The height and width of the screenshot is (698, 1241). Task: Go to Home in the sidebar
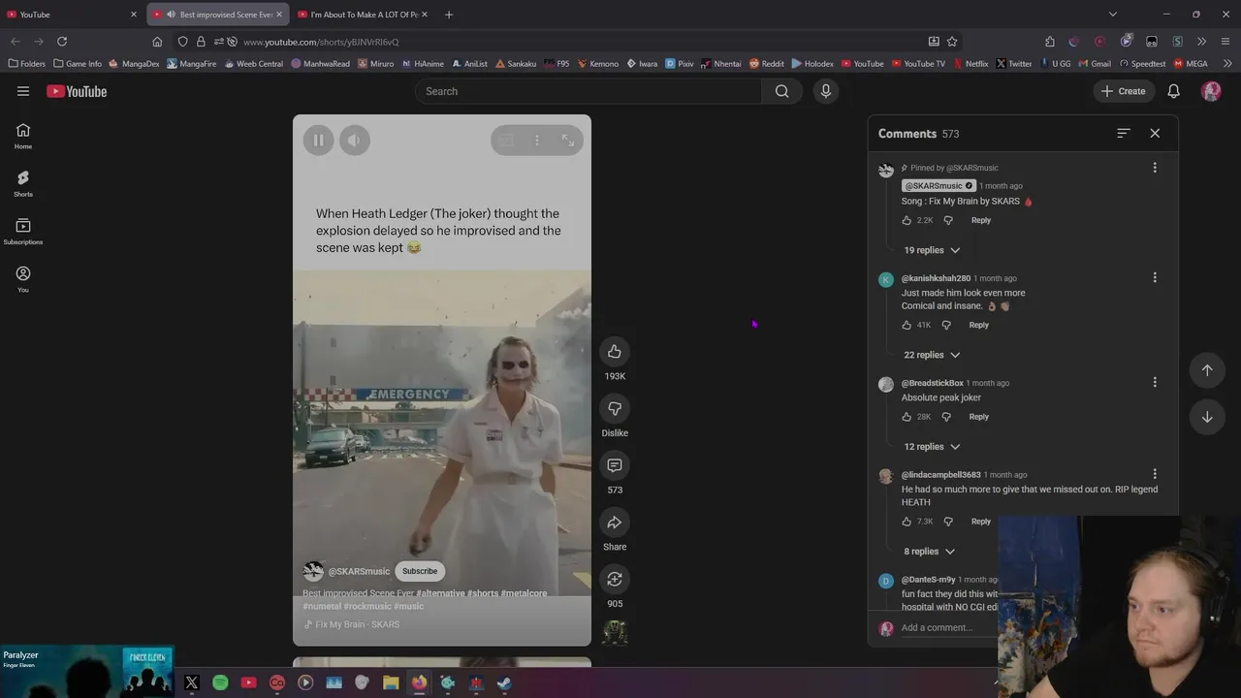click(x=23, y=136)
